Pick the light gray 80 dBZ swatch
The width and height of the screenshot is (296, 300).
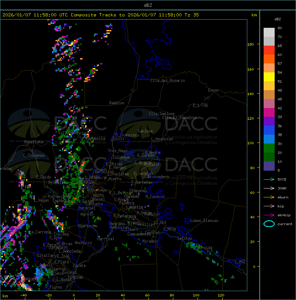pos(269,32)
